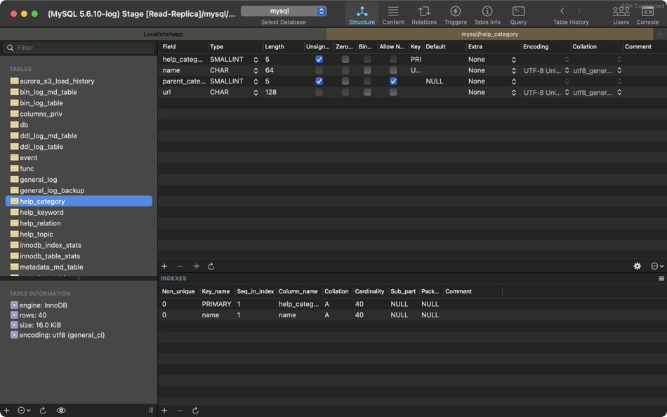This screenshot has height=417, width=667.
Task: Duplicate the selected field
Action: [x=196, y=266]
